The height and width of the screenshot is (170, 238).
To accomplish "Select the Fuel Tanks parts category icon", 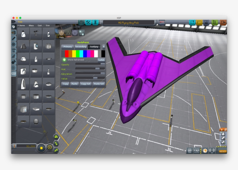I will click(14, 32).
